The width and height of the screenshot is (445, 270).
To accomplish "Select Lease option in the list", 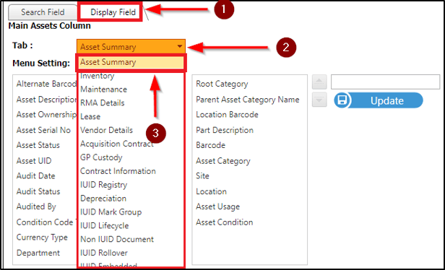I will 90,116.
